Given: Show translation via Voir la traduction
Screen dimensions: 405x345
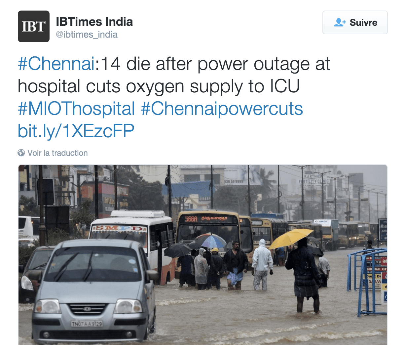Looking at the screenshot, I should (x=57, y=153).
